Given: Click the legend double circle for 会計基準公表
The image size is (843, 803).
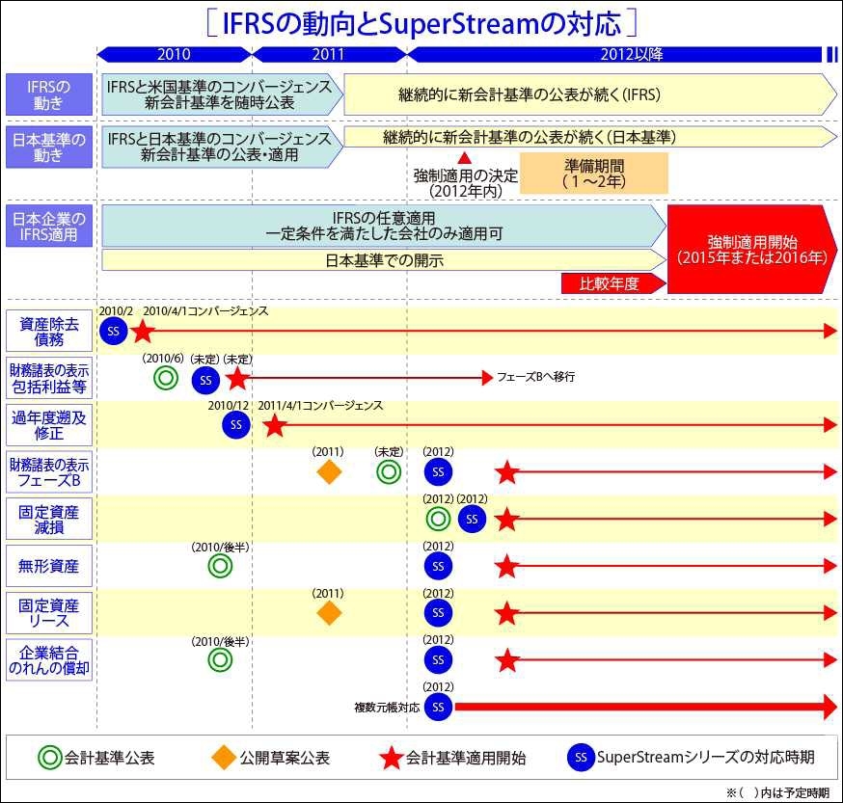Looking at the screenshot, I should click(x=50, y=758).
